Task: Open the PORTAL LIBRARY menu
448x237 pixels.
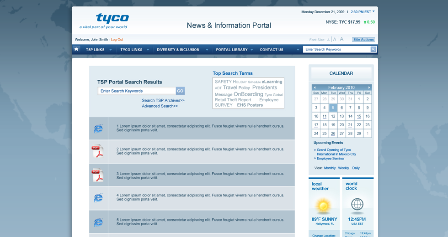Action: coord(232,50)
